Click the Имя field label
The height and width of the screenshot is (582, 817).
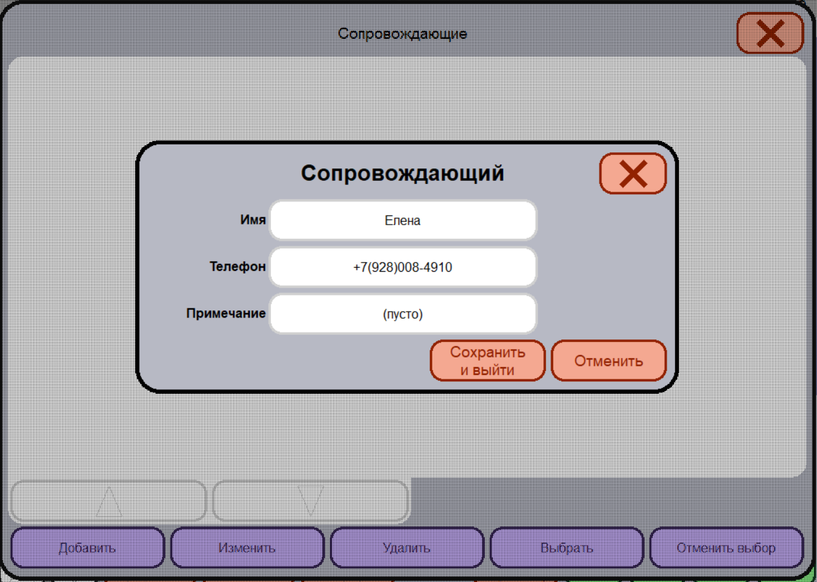coord(253,220)
